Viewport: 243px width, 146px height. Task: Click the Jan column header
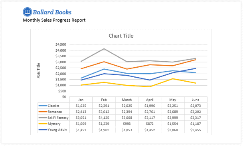tap(81, 100)
